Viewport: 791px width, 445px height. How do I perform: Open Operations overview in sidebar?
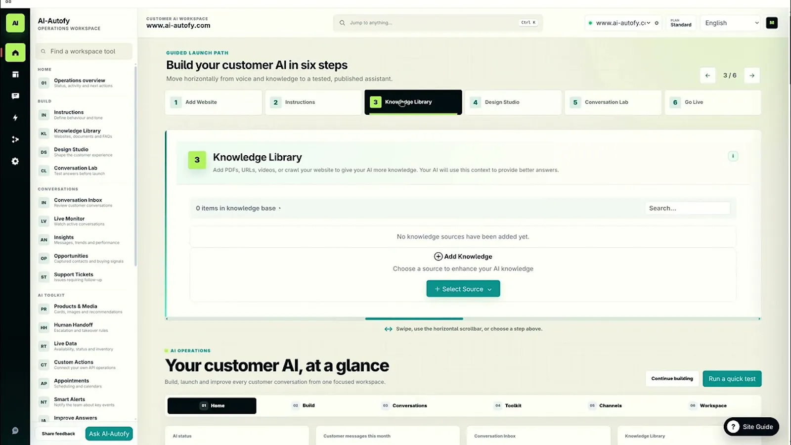[84, 83]
